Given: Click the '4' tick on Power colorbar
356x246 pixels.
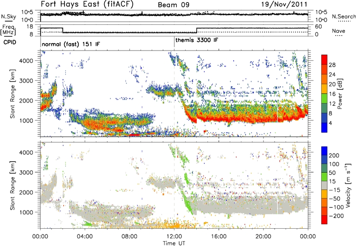Looking at the screenshot, I should [x=330, y=123].
